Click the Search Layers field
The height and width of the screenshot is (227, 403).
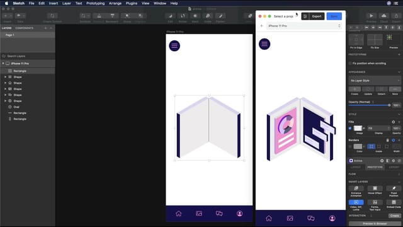pos(28,56)
